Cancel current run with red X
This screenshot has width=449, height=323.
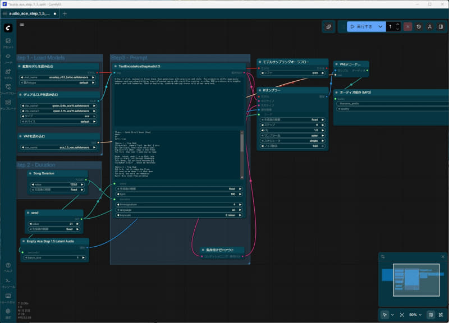coord(408,26)
